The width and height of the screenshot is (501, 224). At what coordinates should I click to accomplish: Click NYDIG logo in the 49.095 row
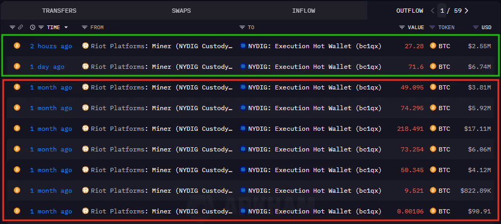coord(243,87)
